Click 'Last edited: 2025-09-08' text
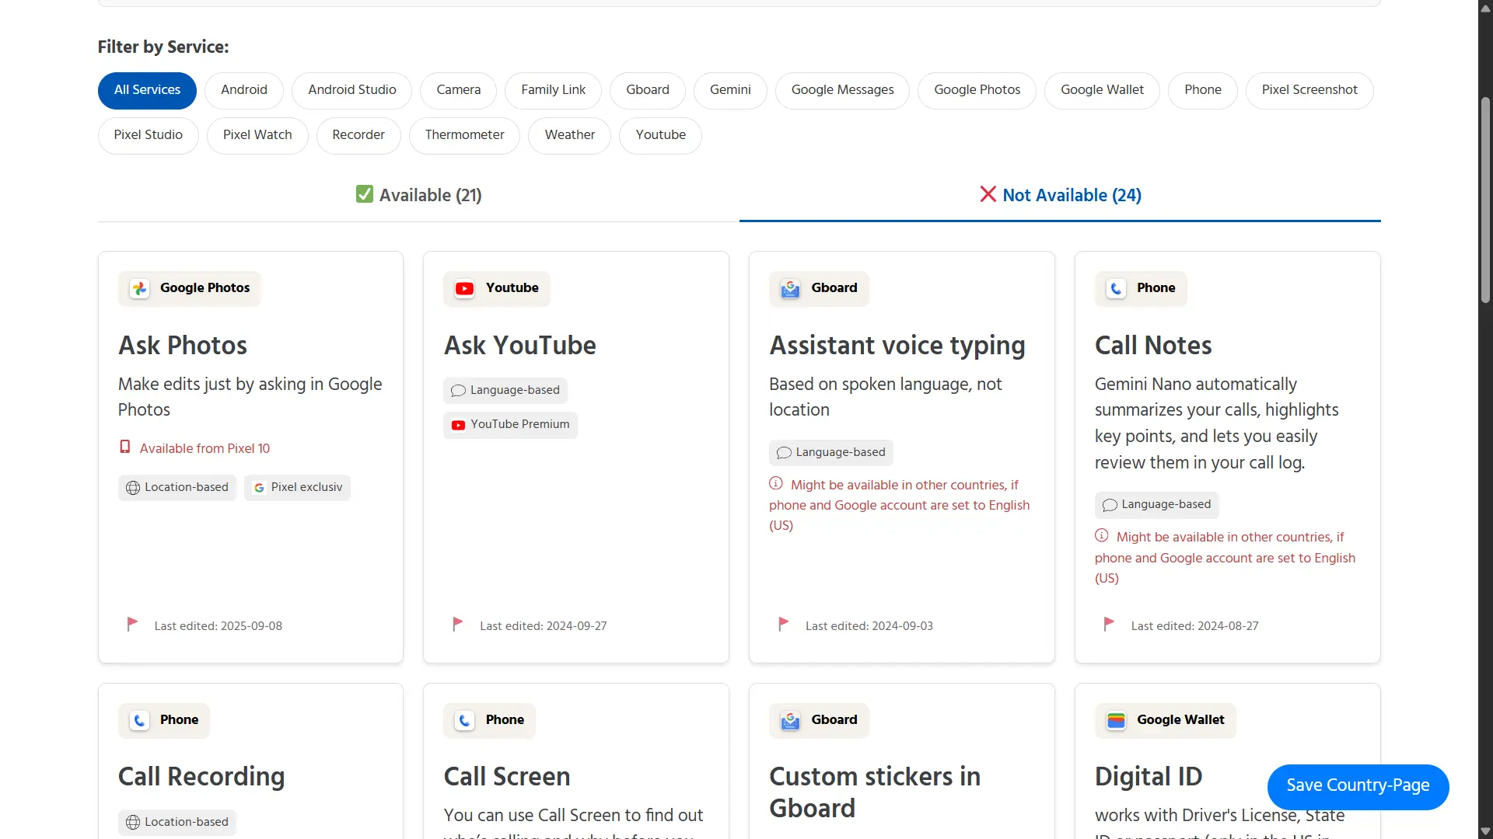The height and width of the screenshot is (839, 1493). (219, 626)
